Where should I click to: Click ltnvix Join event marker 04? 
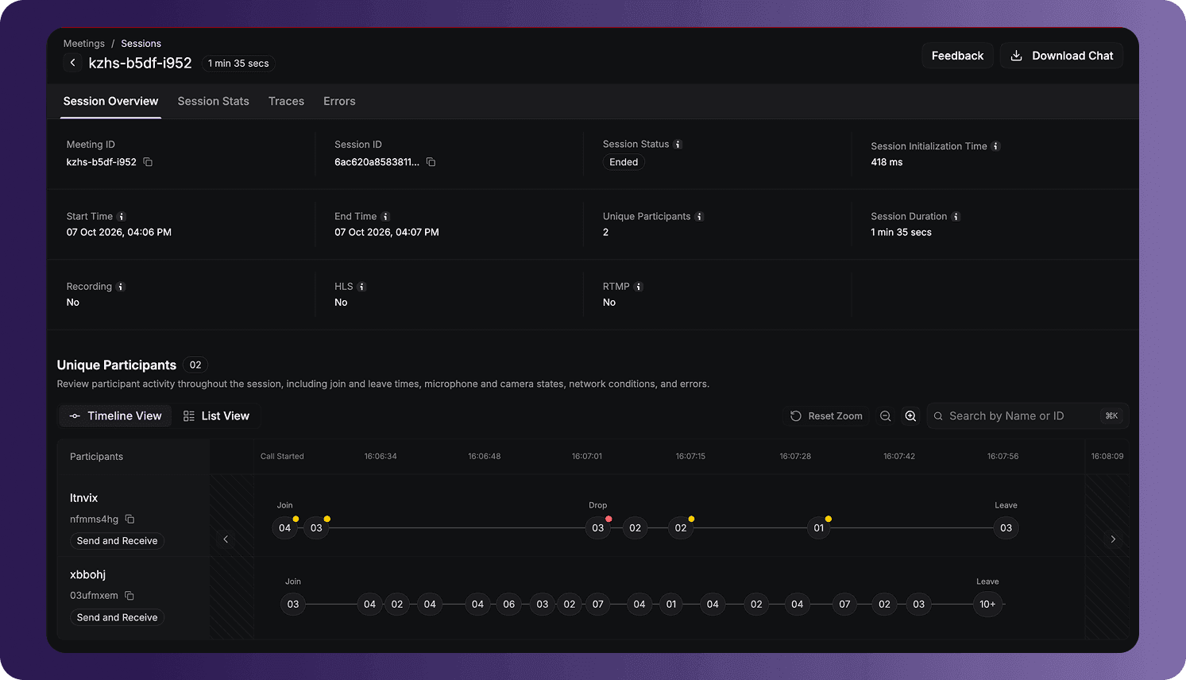tap(284, 528)
